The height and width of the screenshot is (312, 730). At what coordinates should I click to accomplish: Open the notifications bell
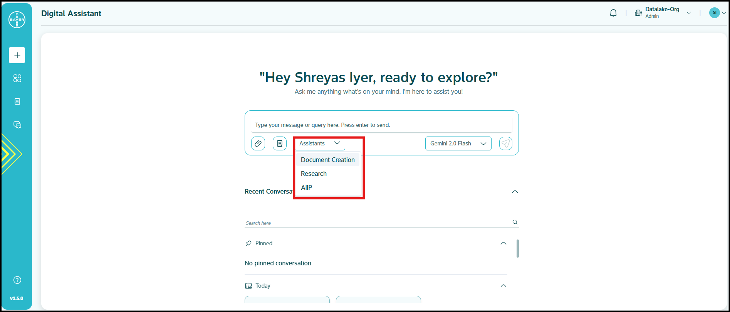[x=613, y=13]
